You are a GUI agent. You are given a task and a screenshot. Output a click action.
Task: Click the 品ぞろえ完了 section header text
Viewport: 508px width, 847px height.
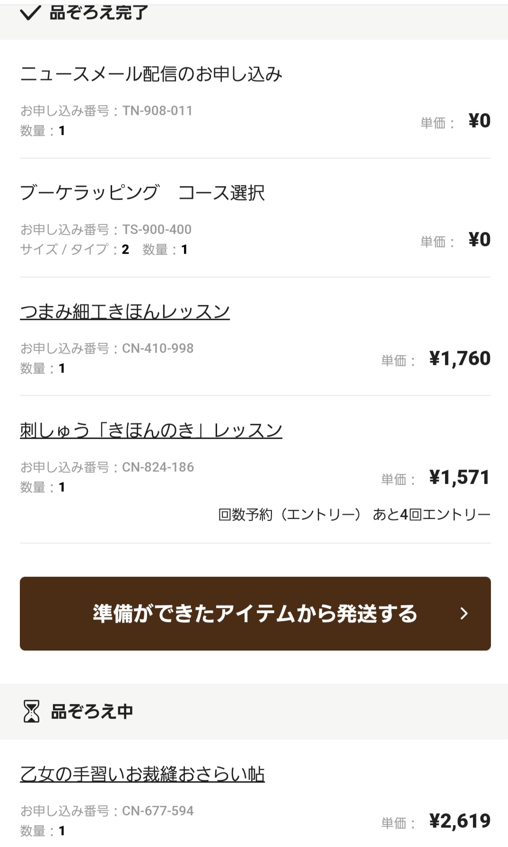[99, 13]
